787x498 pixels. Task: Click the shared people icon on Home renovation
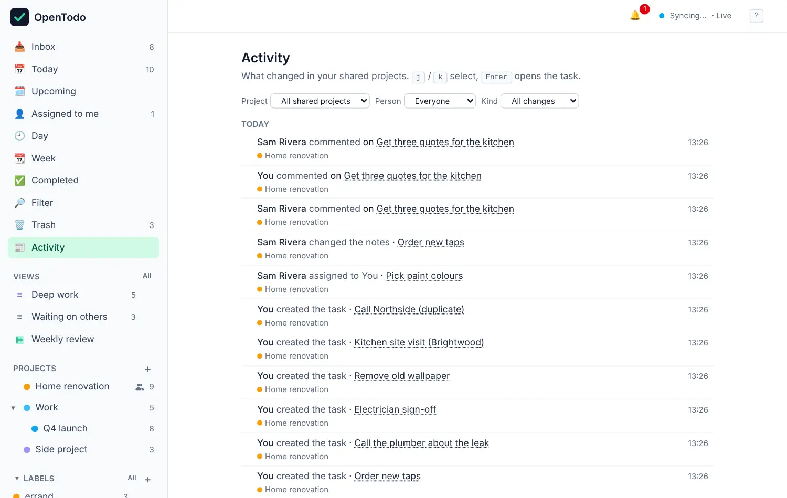click(x=140, y=387)
